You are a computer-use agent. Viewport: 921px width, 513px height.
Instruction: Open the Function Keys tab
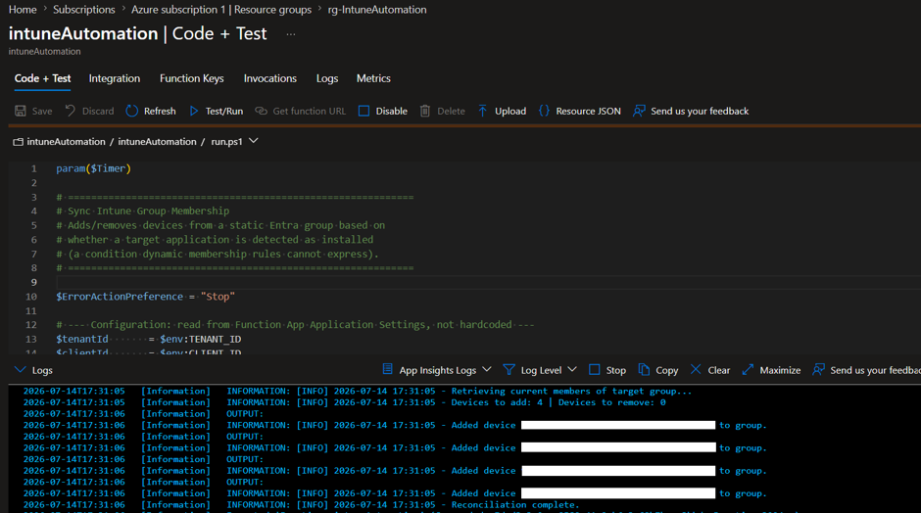[191, 78]
